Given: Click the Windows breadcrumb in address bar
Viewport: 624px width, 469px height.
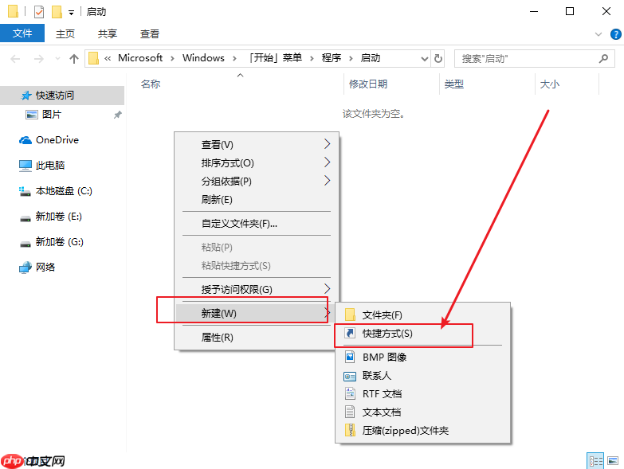Looking at the screenshot, I should click(203, 58).
